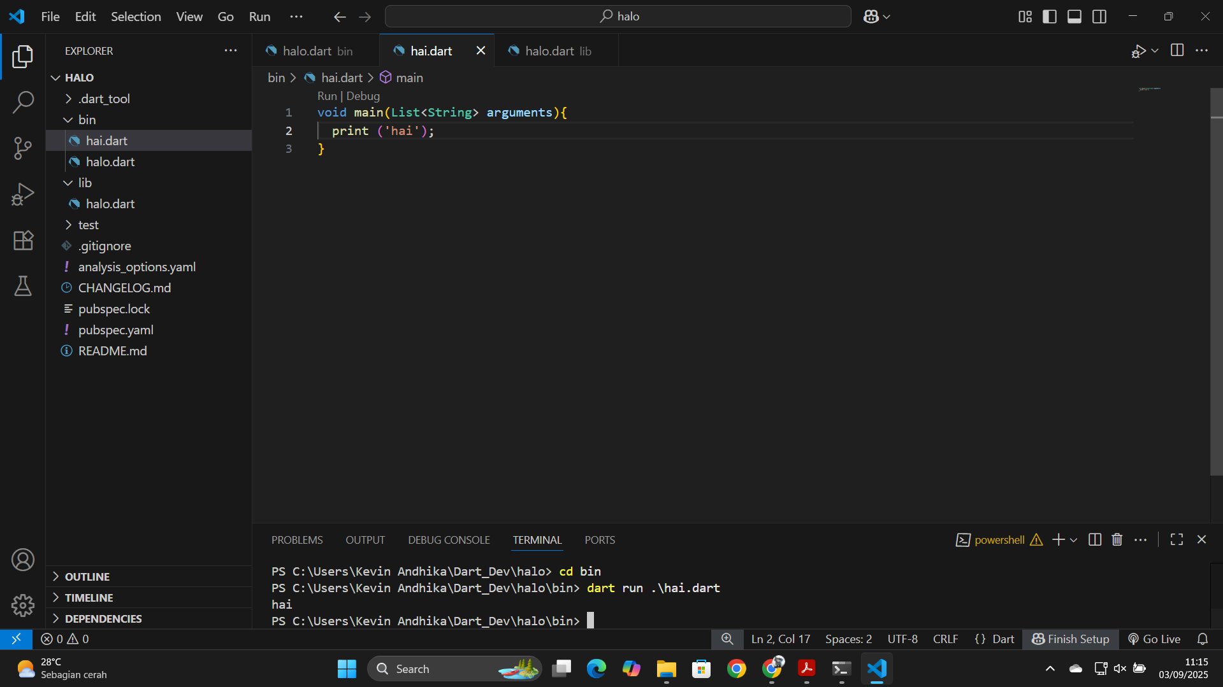Toggle the primary side bar visibility
Screen dimensions: 1223x687
pyautogui.click(x=1049, y=17)
